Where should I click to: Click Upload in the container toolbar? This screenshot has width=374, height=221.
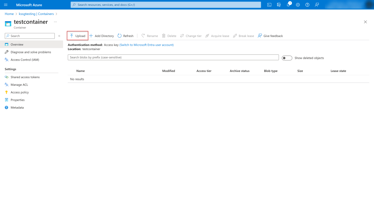pos(77,36)
